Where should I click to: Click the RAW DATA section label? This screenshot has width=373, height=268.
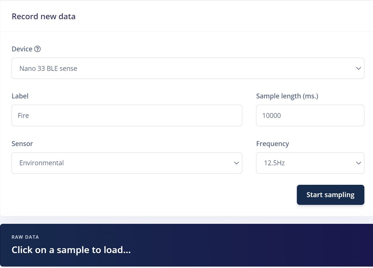point(25,237)
